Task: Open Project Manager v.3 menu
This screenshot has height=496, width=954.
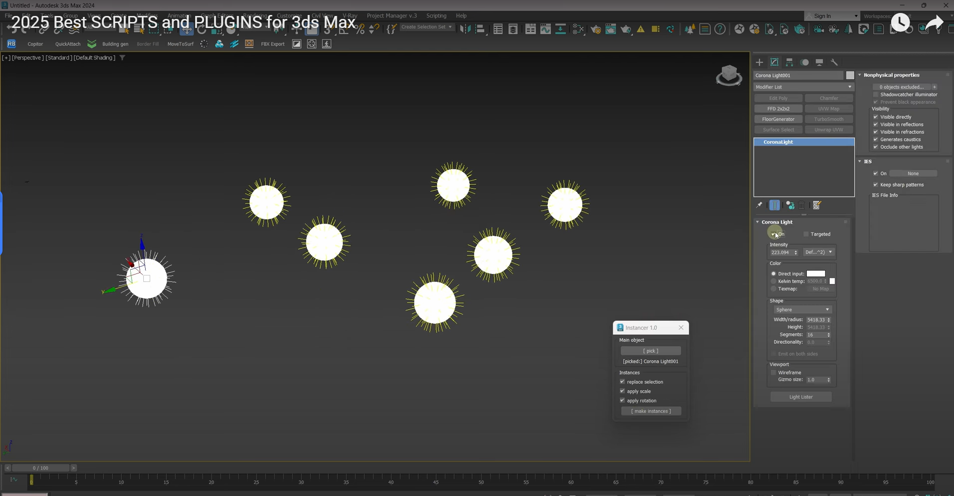Action: tap(392, 16)
